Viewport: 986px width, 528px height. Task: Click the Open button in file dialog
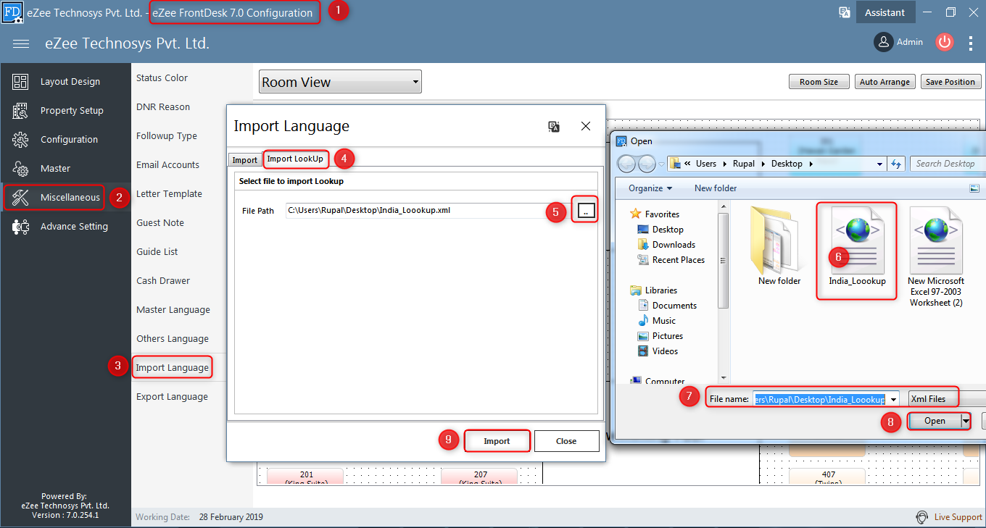click(x=935, y=421)
